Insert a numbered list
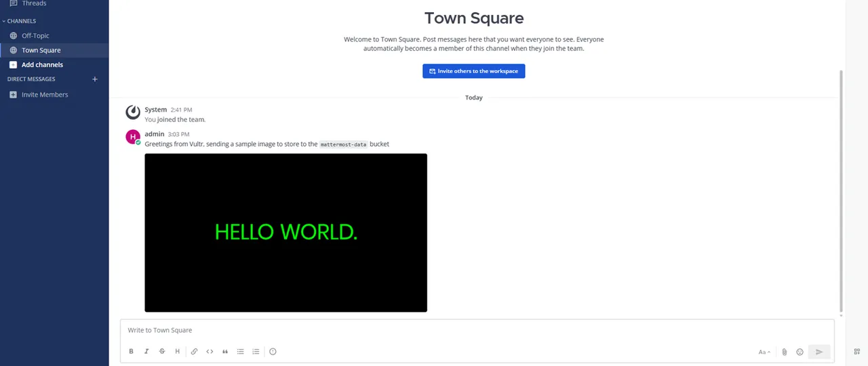 [256, 352]
